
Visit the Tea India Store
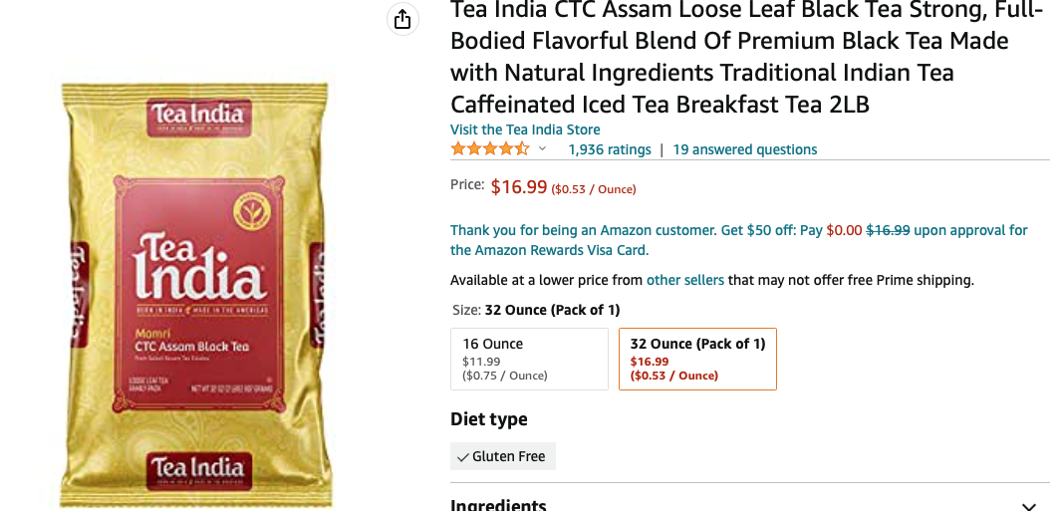click(x=525, y=129)
